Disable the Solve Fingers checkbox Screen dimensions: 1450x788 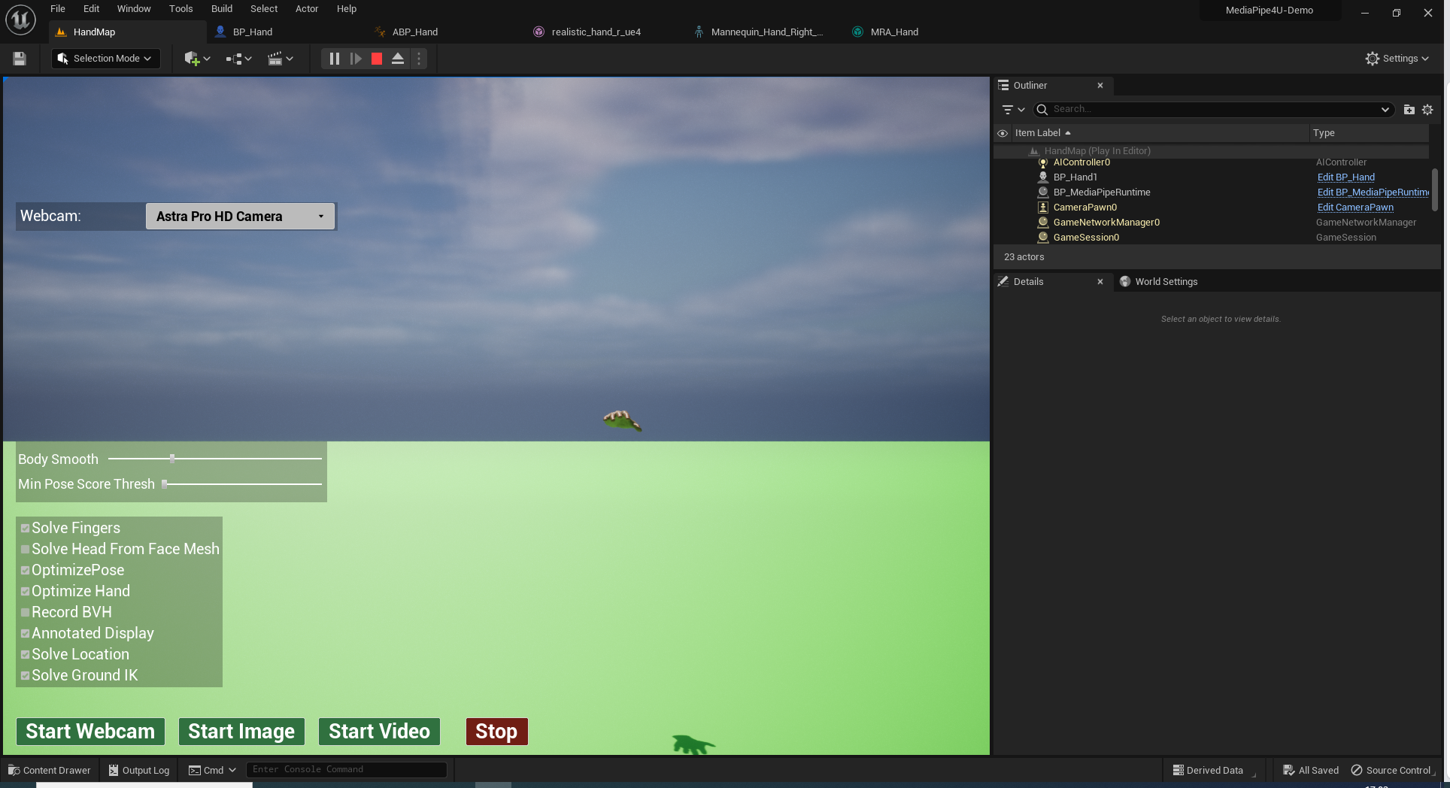point(25,528)
